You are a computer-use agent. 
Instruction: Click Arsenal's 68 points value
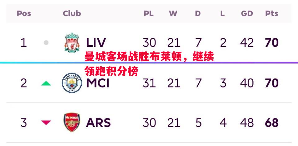pos(272,123)
